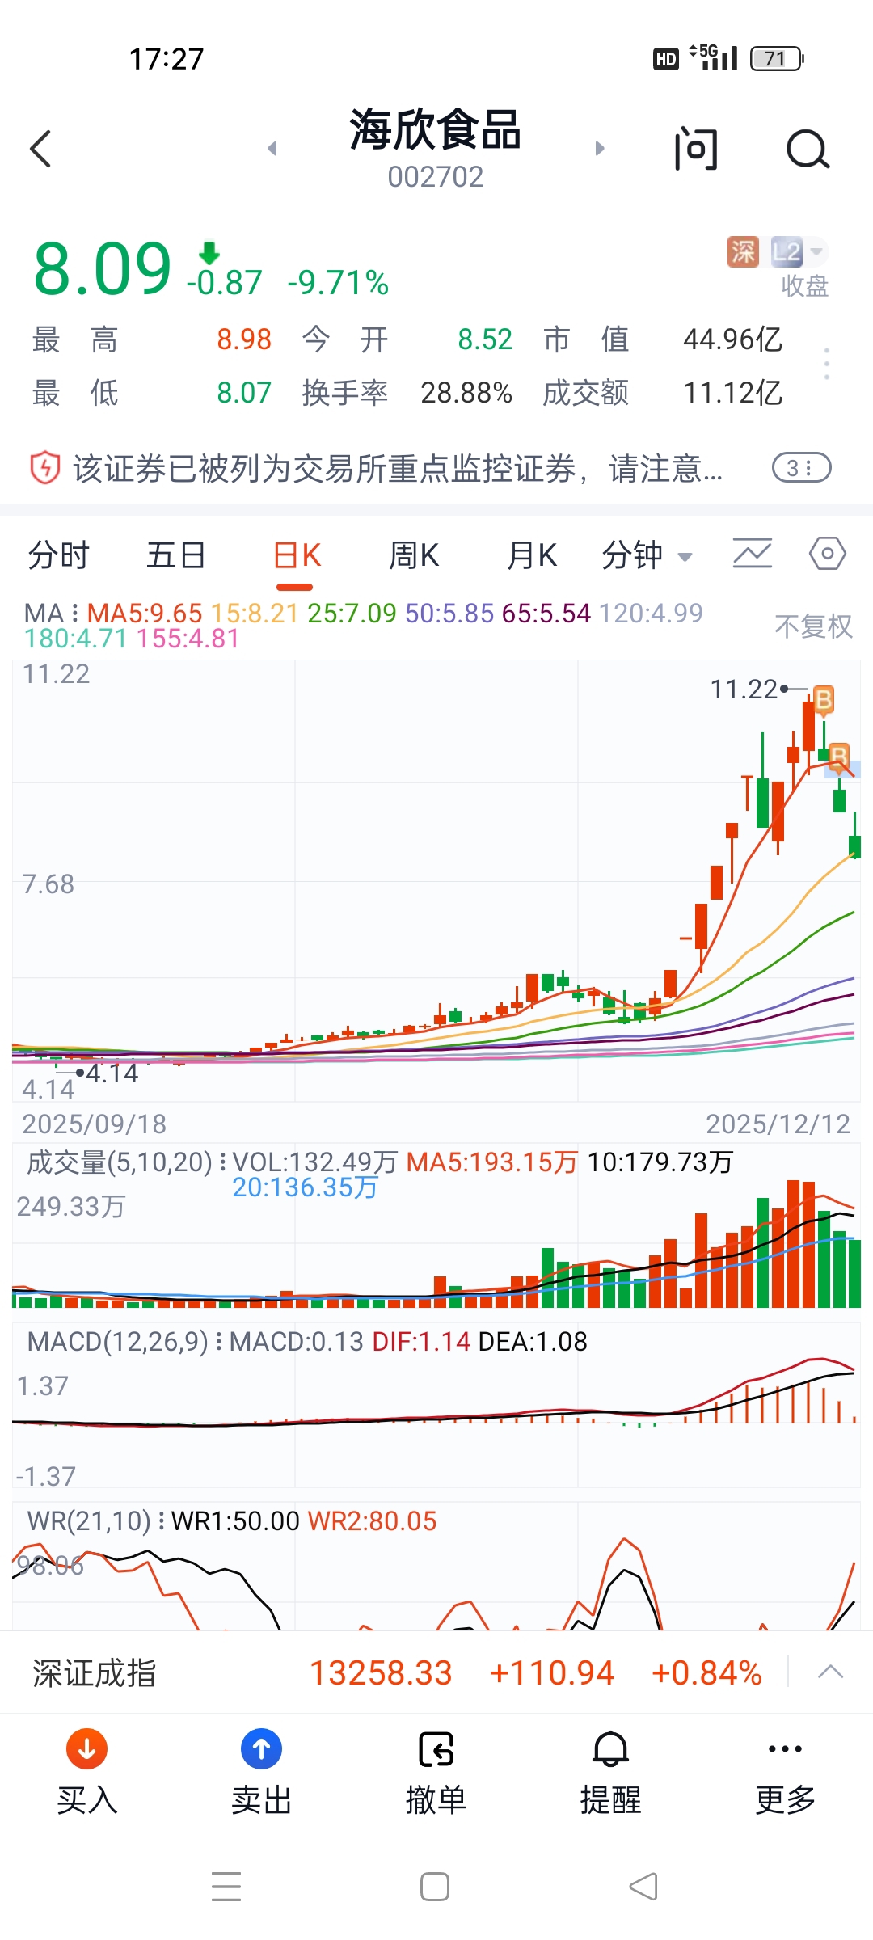Open stock search magnifier icon
This screenshot has height=1940, width=873.
(x=808, y=149)
